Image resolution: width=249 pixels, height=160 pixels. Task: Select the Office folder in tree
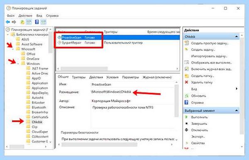[x=31, y=54]
